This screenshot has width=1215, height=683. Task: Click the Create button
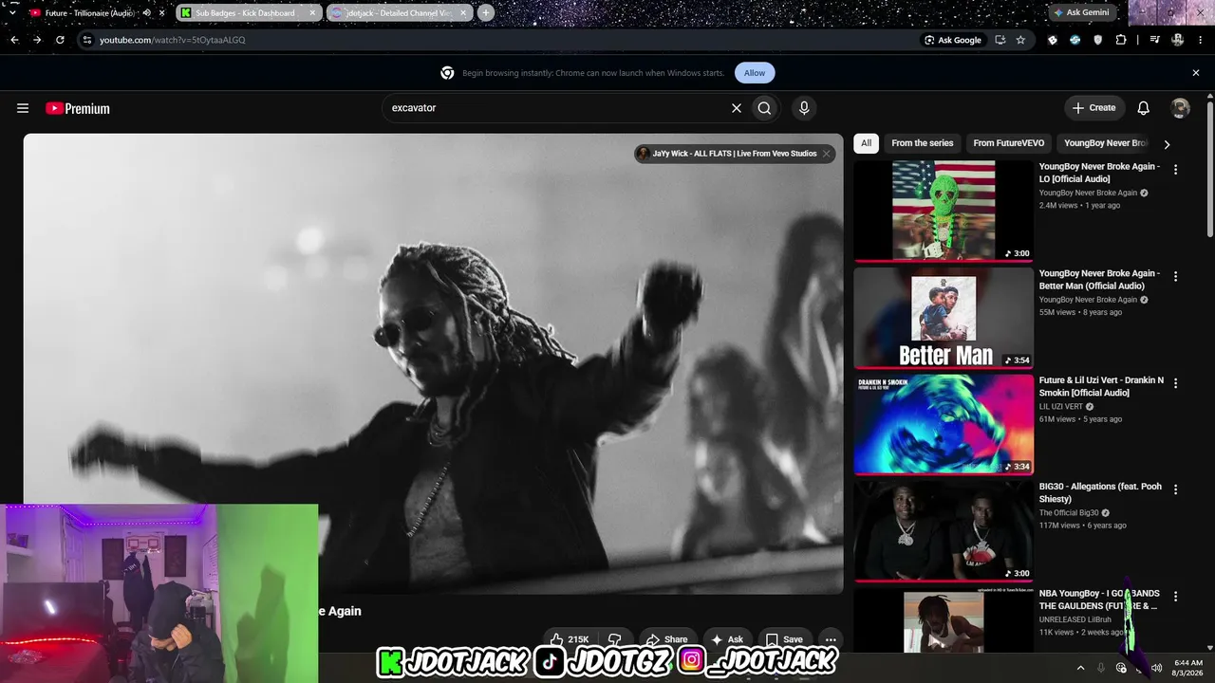1094,108
